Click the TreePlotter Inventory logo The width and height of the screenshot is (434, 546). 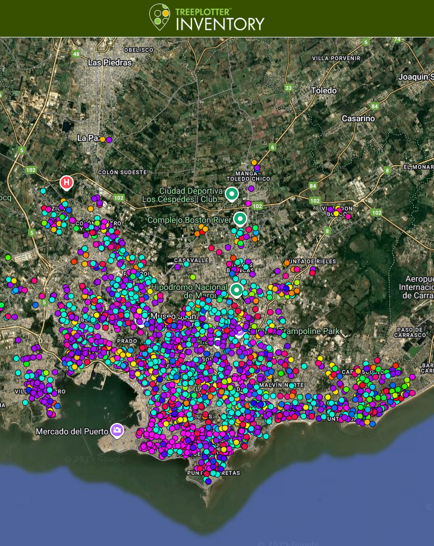coord(207,17)
